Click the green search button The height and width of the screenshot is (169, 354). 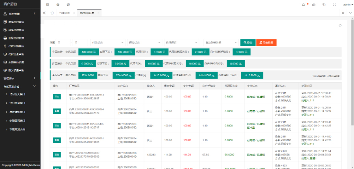(247, 42)
